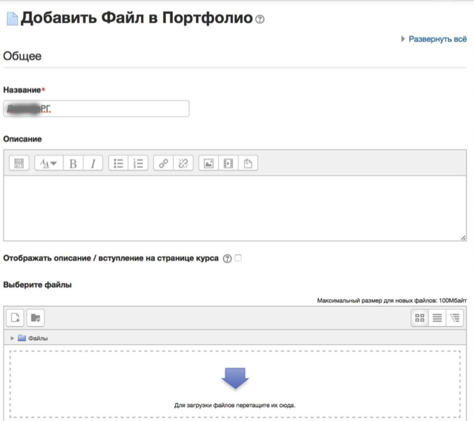This screenshot has width=474, height=421.
Task: Insert a link in description
Action: [164, 163]
